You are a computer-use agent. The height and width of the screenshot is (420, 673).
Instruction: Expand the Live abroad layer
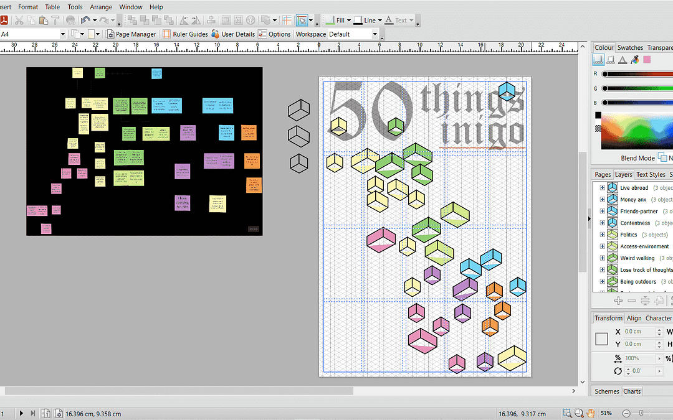click(x=602, y=188)
